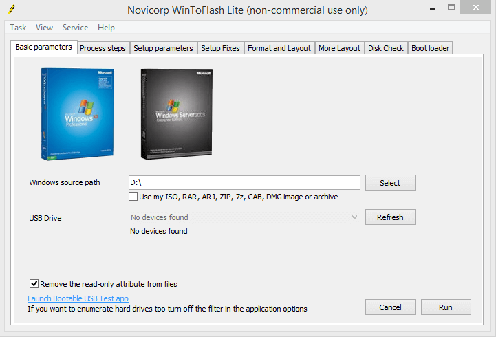
Task: Enable use my ISO or archive checkbox
Action: tap(133, 196)
